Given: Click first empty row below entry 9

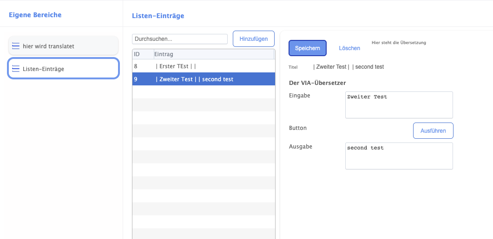Looking at the screenshot, I should coord(204,92).
